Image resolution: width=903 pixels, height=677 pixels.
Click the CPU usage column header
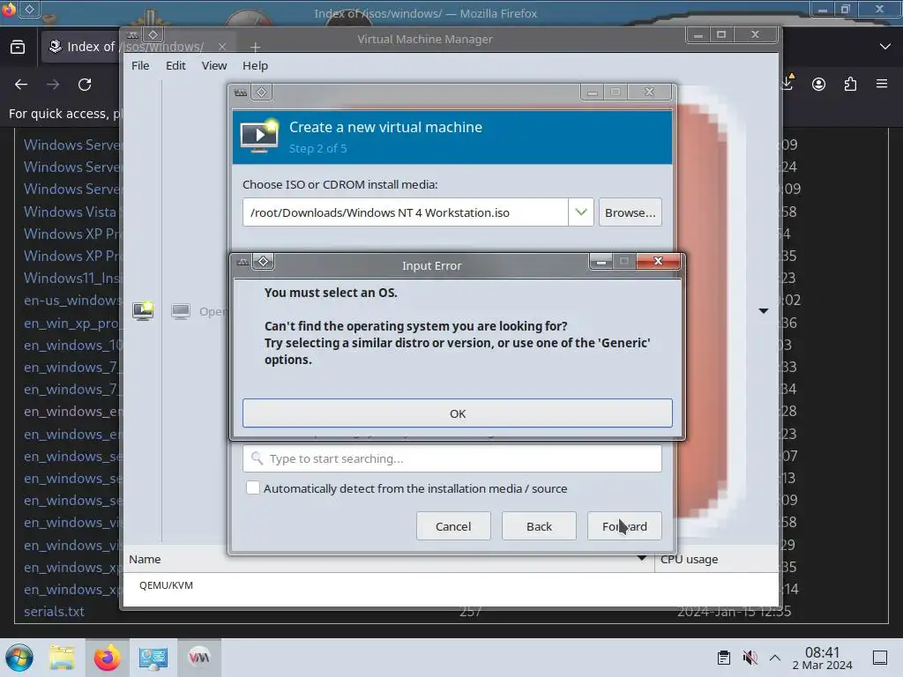point(716,559)
